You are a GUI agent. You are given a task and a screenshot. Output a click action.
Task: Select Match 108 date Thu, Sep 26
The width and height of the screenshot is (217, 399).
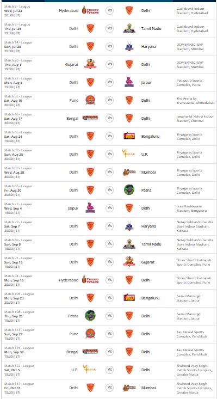13,316
